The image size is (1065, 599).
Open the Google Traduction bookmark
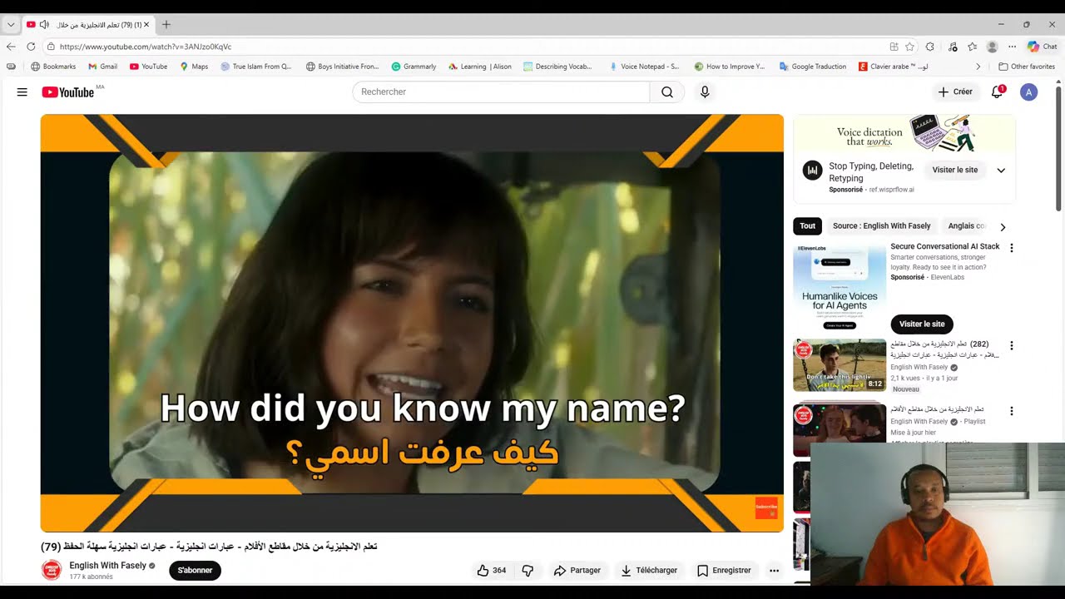click(812, 67)
